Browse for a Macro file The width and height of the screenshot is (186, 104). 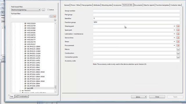tap(178, 49)
